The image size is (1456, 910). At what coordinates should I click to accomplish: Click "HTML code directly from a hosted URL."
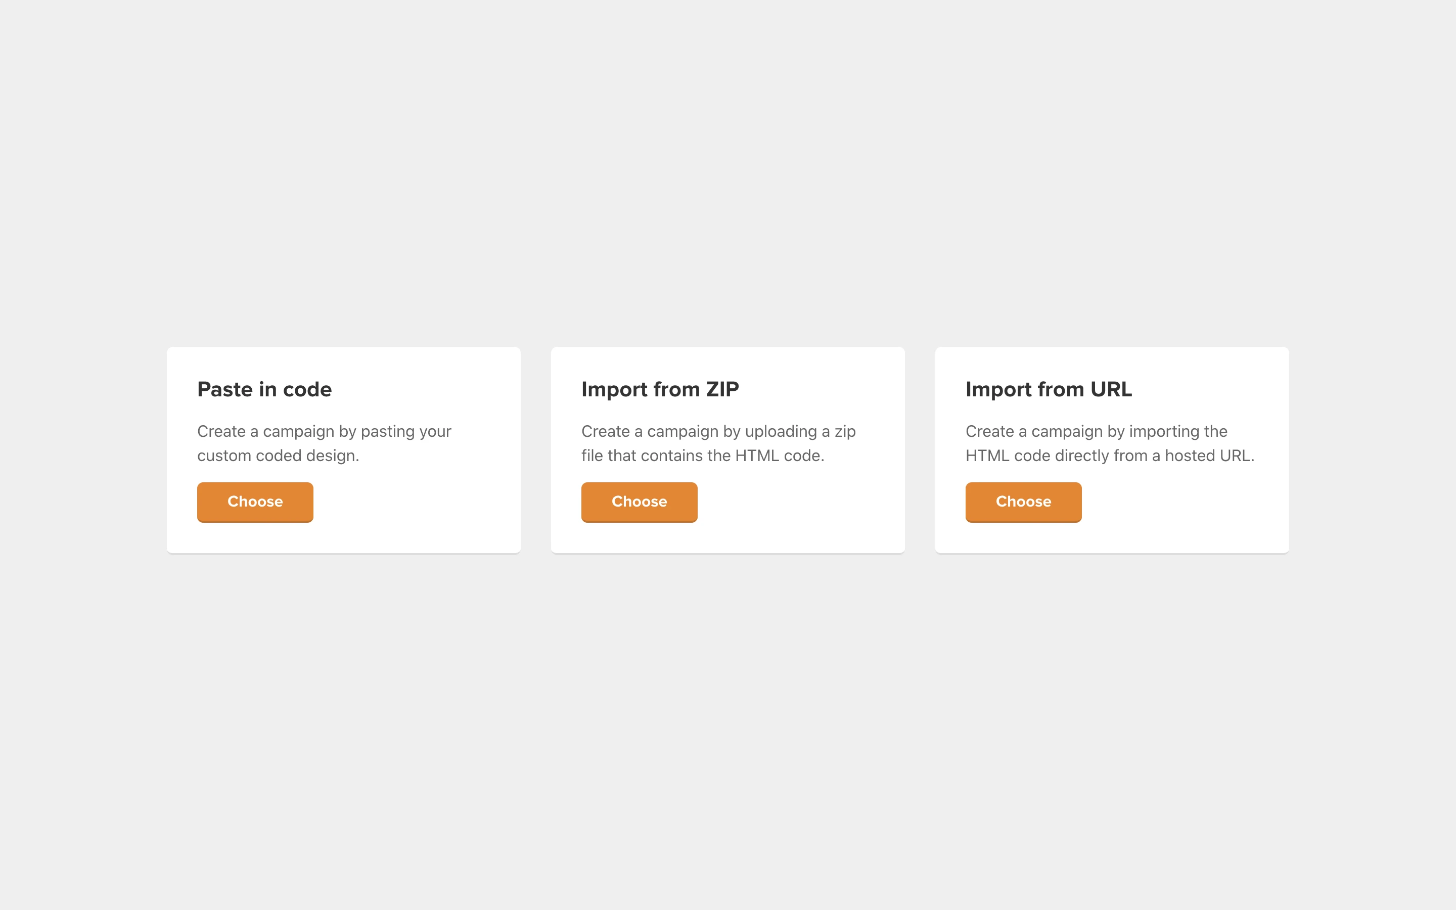pos(1110,456)
